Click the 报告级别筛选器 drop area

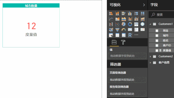point(127,94)
